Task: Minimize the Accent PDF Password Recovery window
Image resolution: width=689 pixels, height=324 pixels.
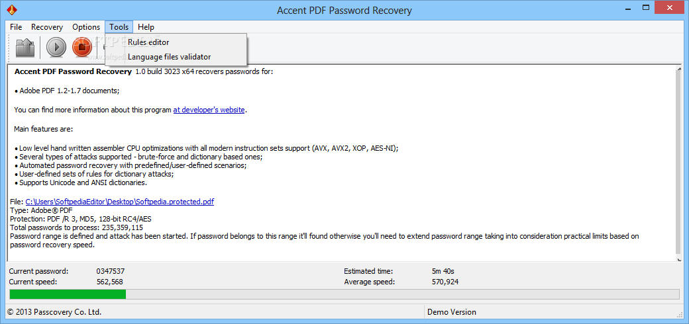Action: [627, 8]
